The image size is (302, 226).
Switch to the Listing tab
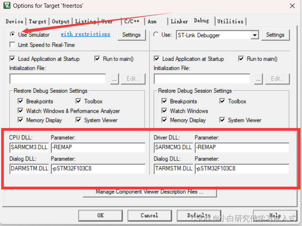(x=85, y=21)
